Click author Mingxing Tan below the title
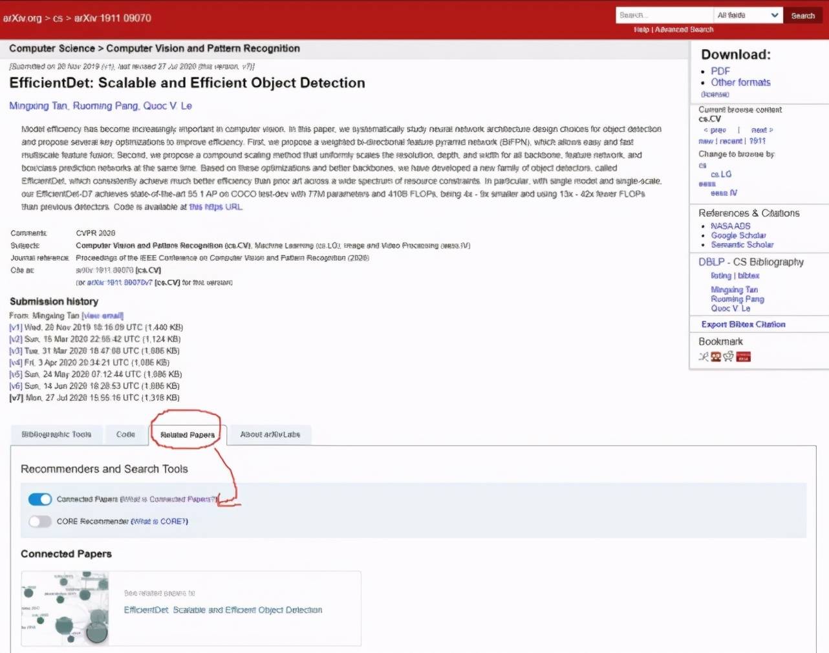Screen dimensions: 829x653 (x=38, y=106)
